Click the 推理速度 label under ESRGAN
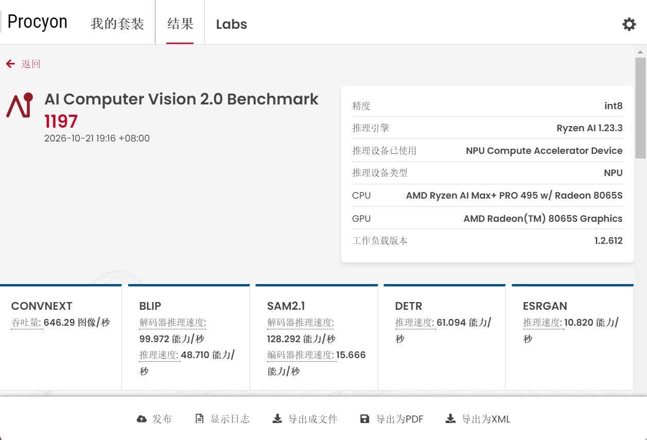Screen dimensions: 647x440 point(543,323)
